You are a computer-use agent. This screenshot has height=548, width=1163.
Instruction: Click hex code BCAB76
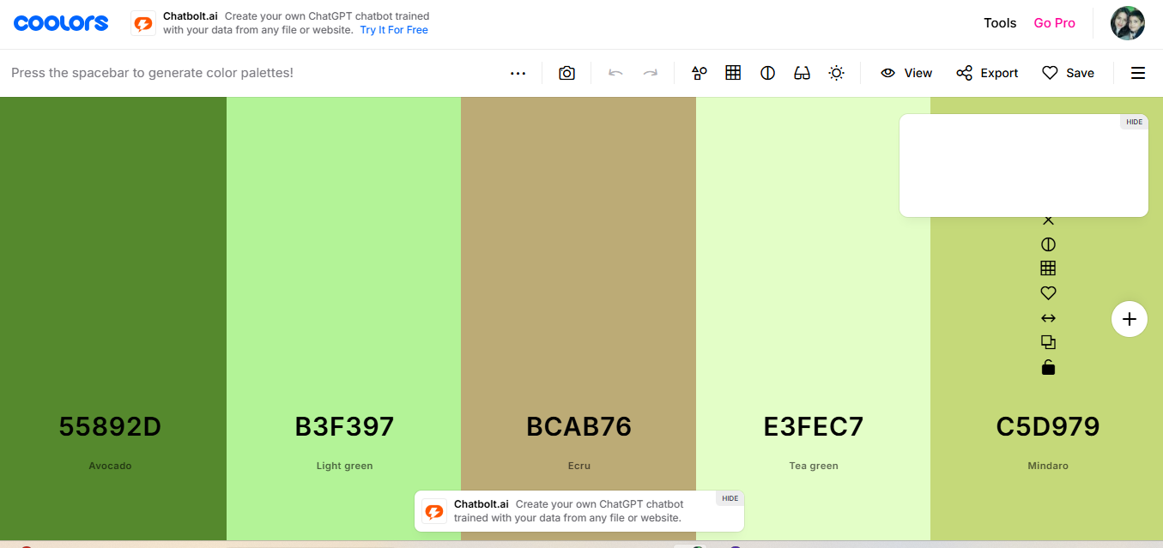[x=578, y=426]
